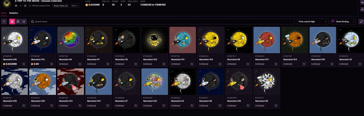This screenshot has width=364, height=116.
Task: Click the scan icon on Moonshot #1
Action: pyautogui.click(x=108, y=64)
